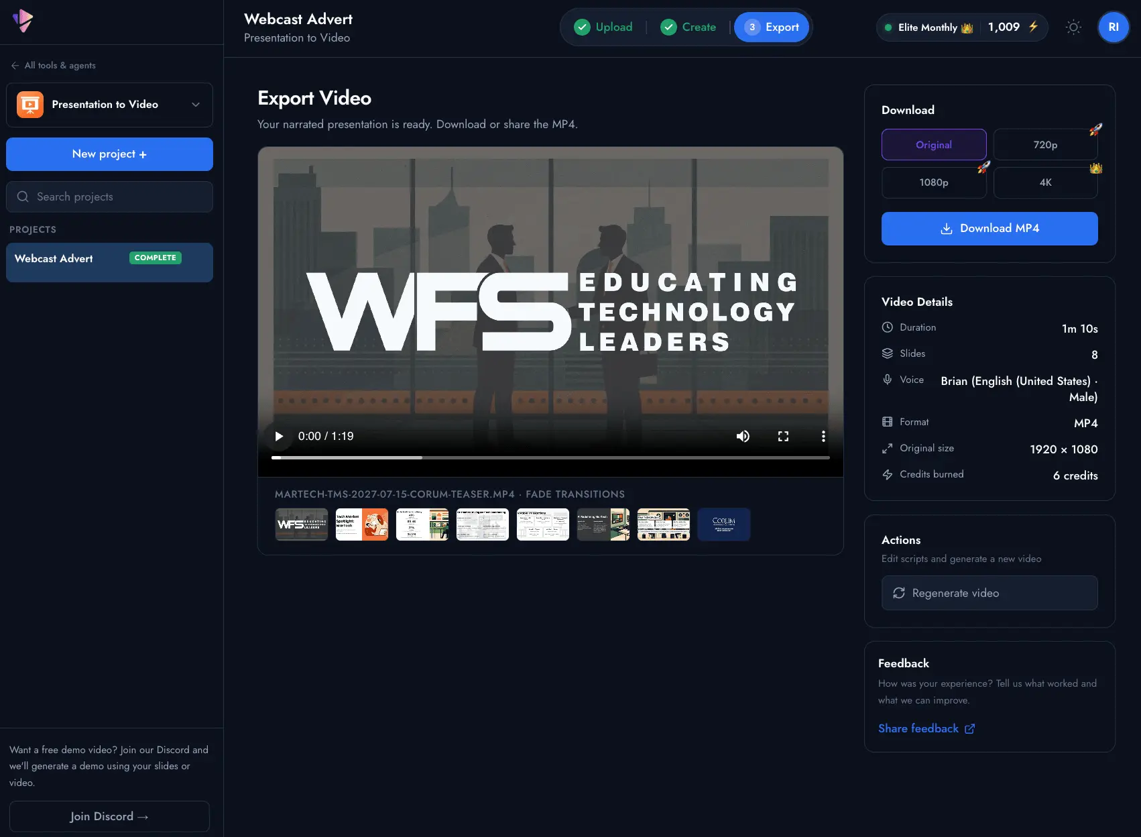This screenshot has height=837, width=1141.
Task: Open the RI user avatar menu
Action: (x=1114, y=27)
